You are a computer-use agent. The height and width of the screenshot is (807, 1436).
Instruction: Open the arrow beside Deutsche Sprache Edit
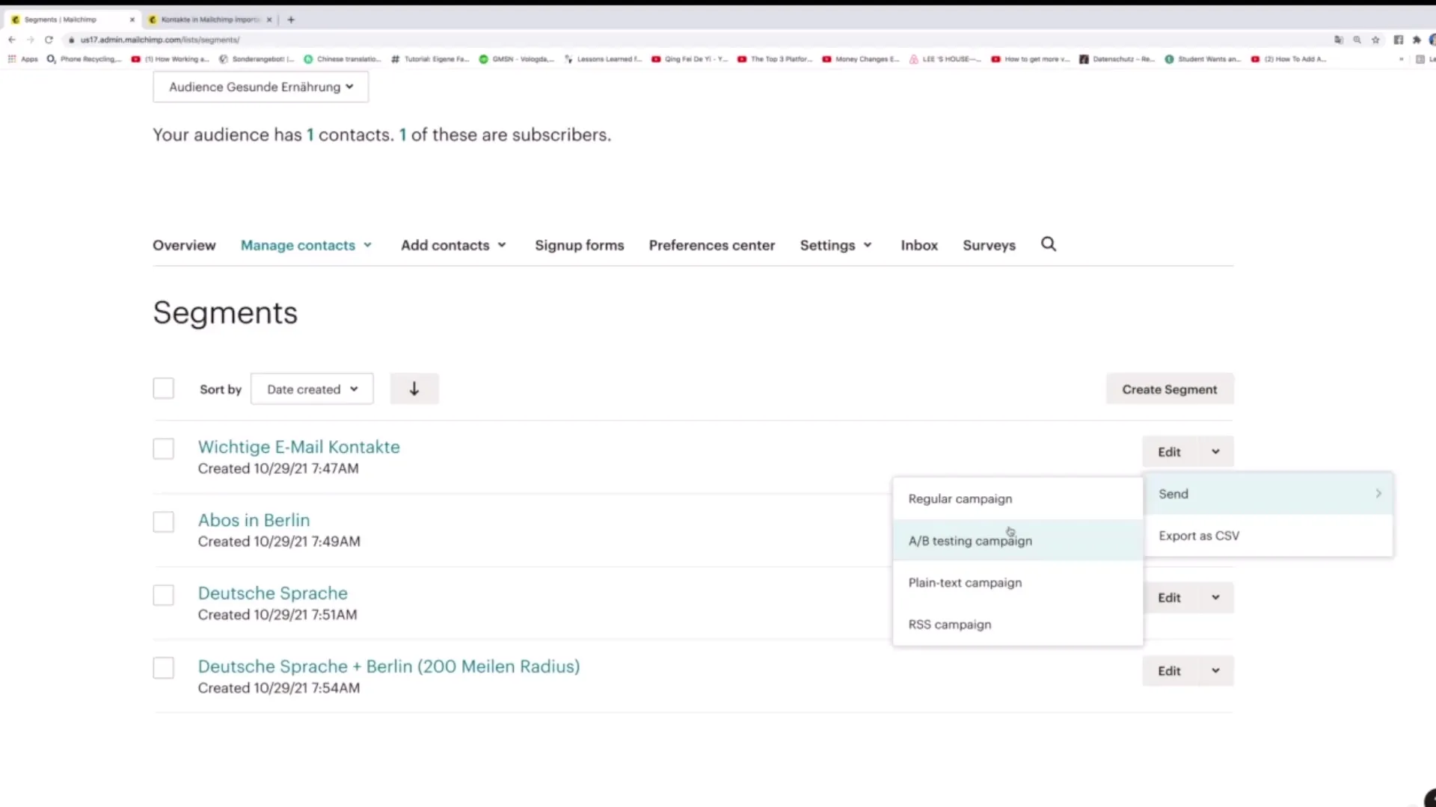(1215, 597)
